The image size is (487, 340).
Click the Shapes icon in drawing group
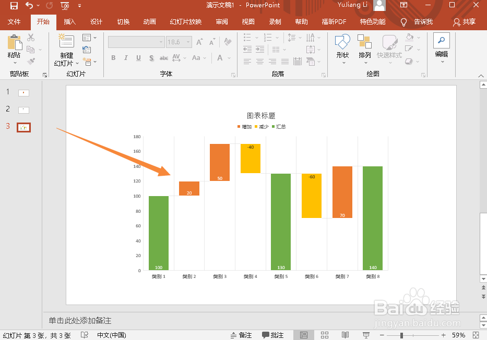point(342,42)
